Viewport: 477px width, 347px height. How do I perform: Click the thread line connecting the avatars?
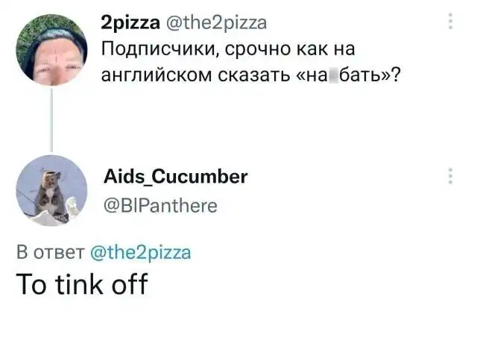(x=51, y=119)
